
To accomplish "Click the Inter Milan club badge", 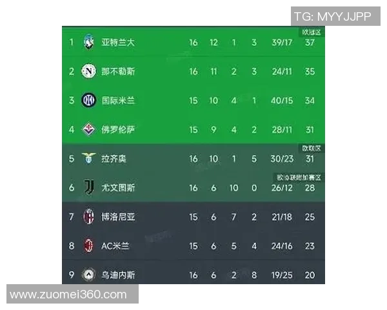I will 88,100.
